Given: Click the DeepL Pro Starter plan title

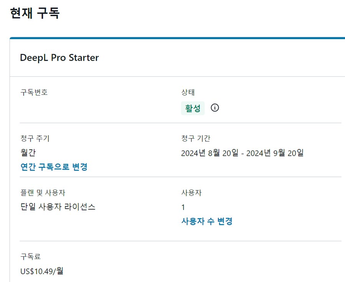Looking at the screenshot, I should 59,58.
